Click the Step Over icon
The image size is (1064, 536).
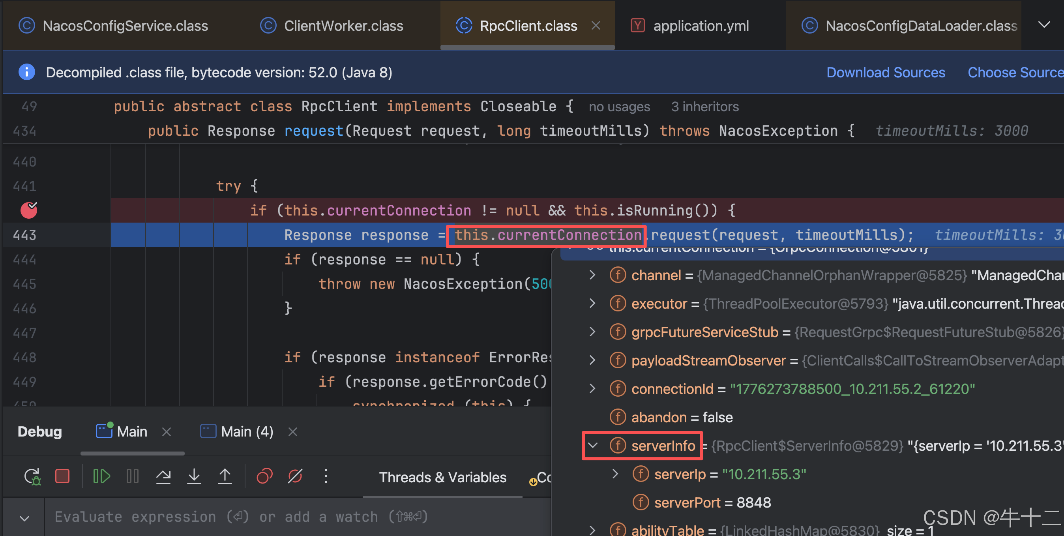(x=163, y=476)
